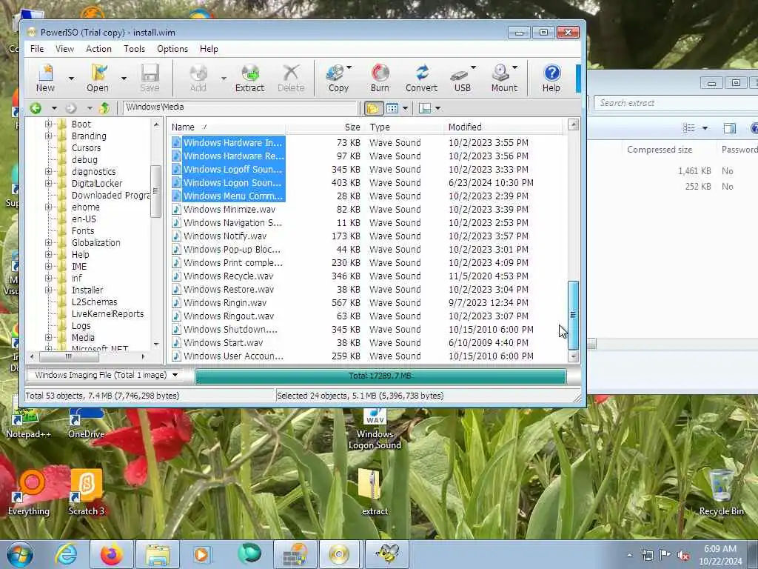This screenshot has height=569, width=758.
Task: Click the Mount toolbar icon
Action: click(x=503, y=78)
